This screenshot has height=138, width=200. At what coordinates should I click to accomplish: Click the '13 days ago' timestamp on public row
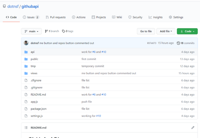click(187, 59)
